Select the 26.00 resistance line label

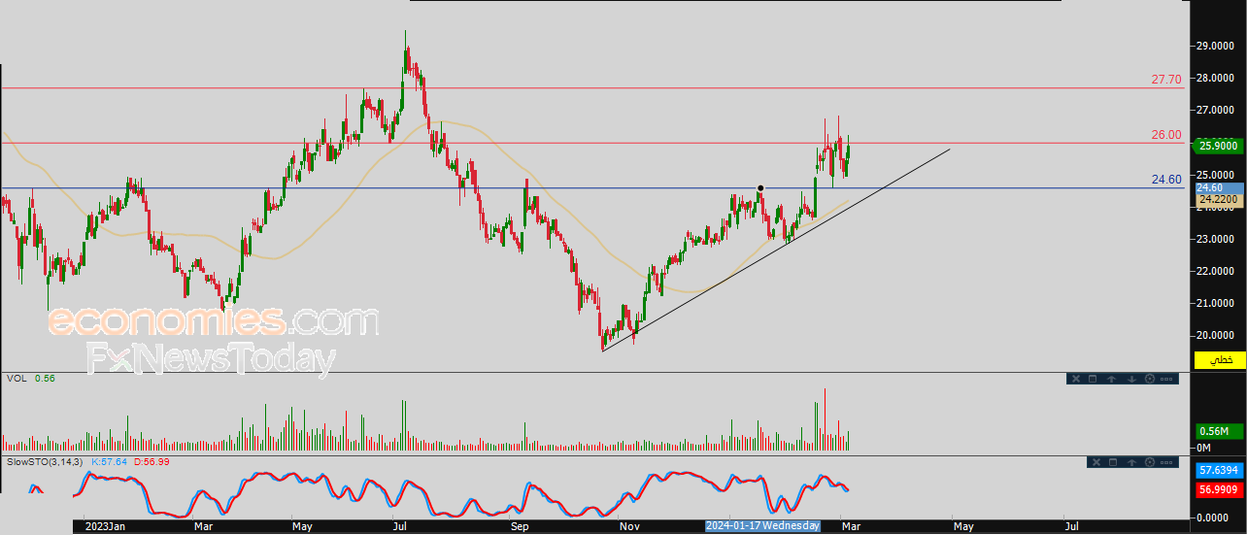(1166, 135)
